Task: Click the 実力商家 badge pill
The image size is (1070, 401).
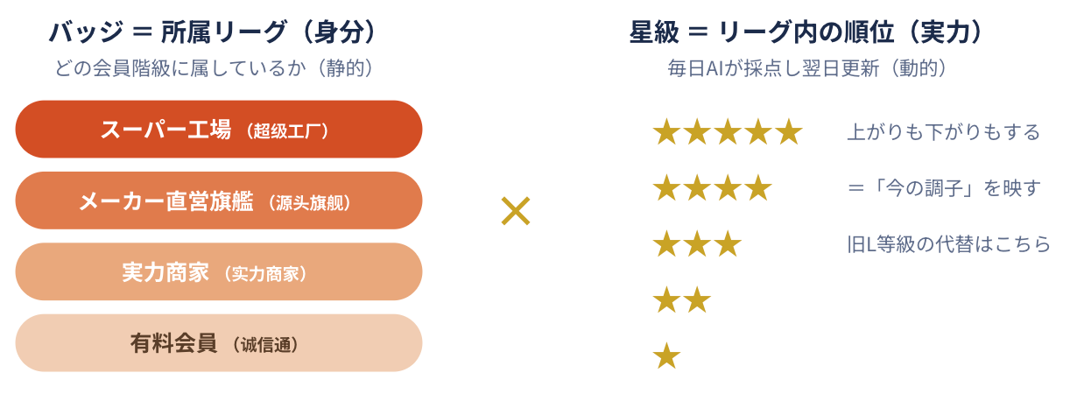Action: point(219,272)
